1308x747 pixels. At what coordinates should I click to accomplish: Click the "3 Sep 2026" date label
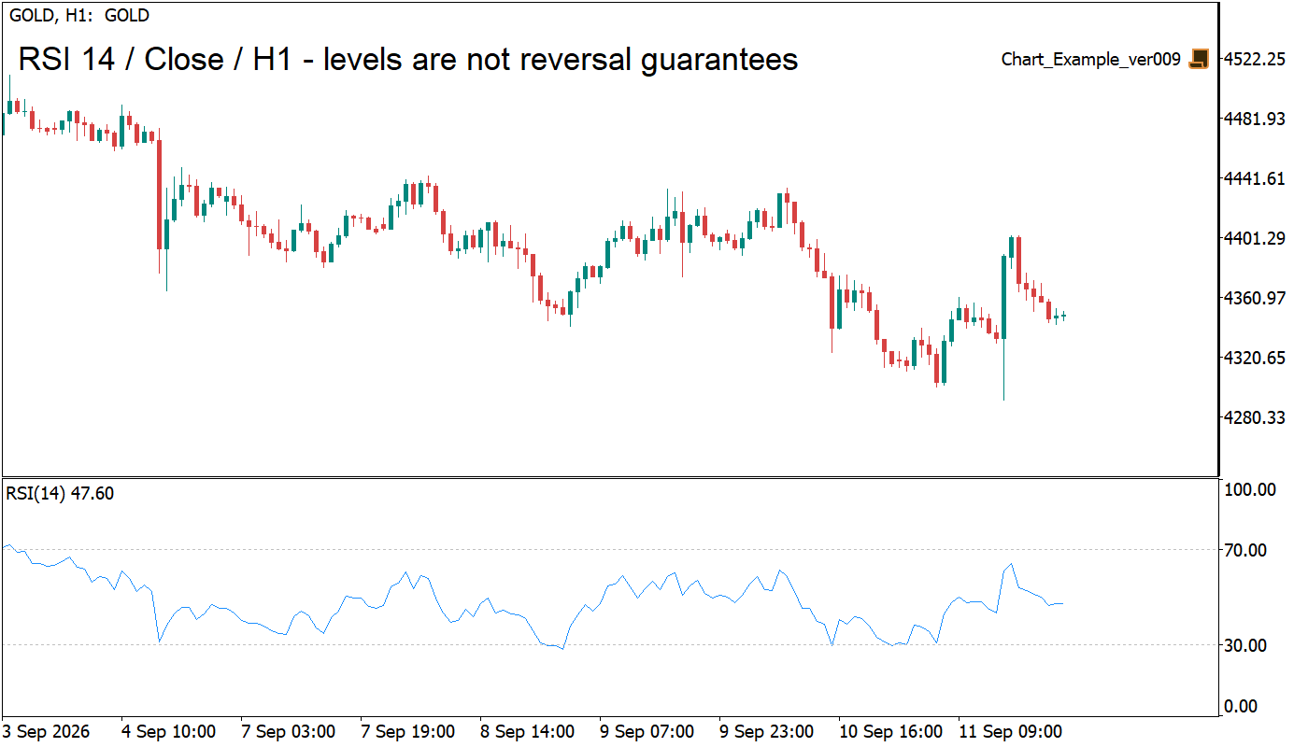tap(47, 731)
